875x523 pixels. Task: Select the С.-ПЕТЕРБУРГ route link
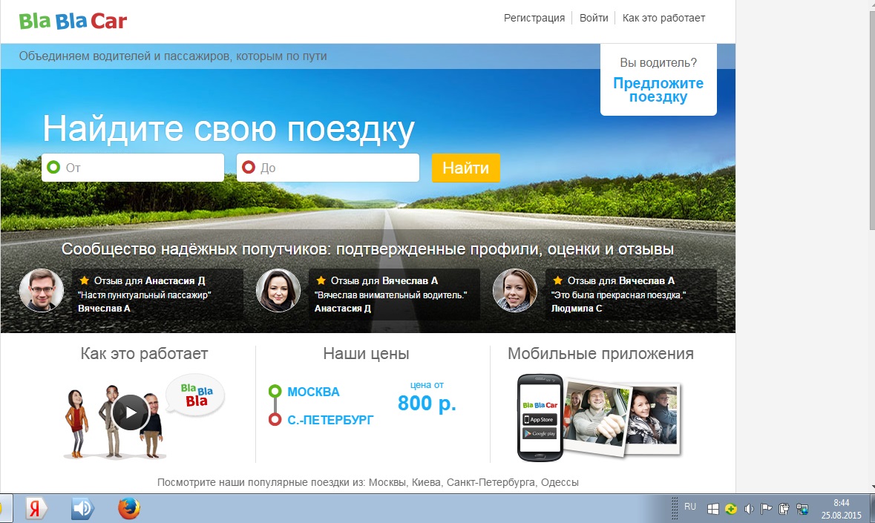[330, 420]
